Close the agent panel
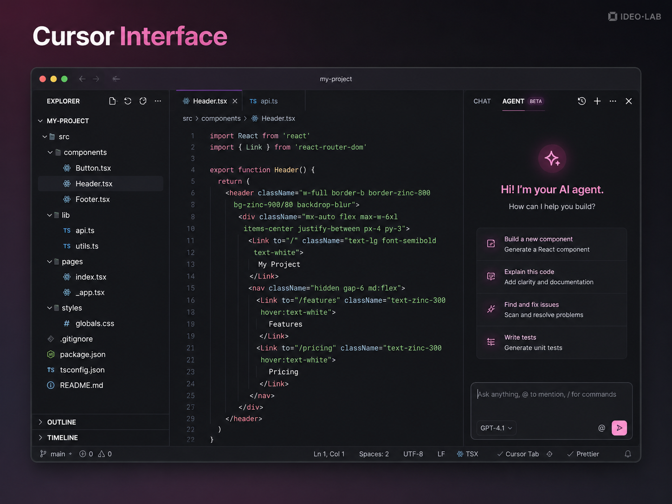Image resolution: width=672 pixels, height=504 pixels. (x=628, y=101)
